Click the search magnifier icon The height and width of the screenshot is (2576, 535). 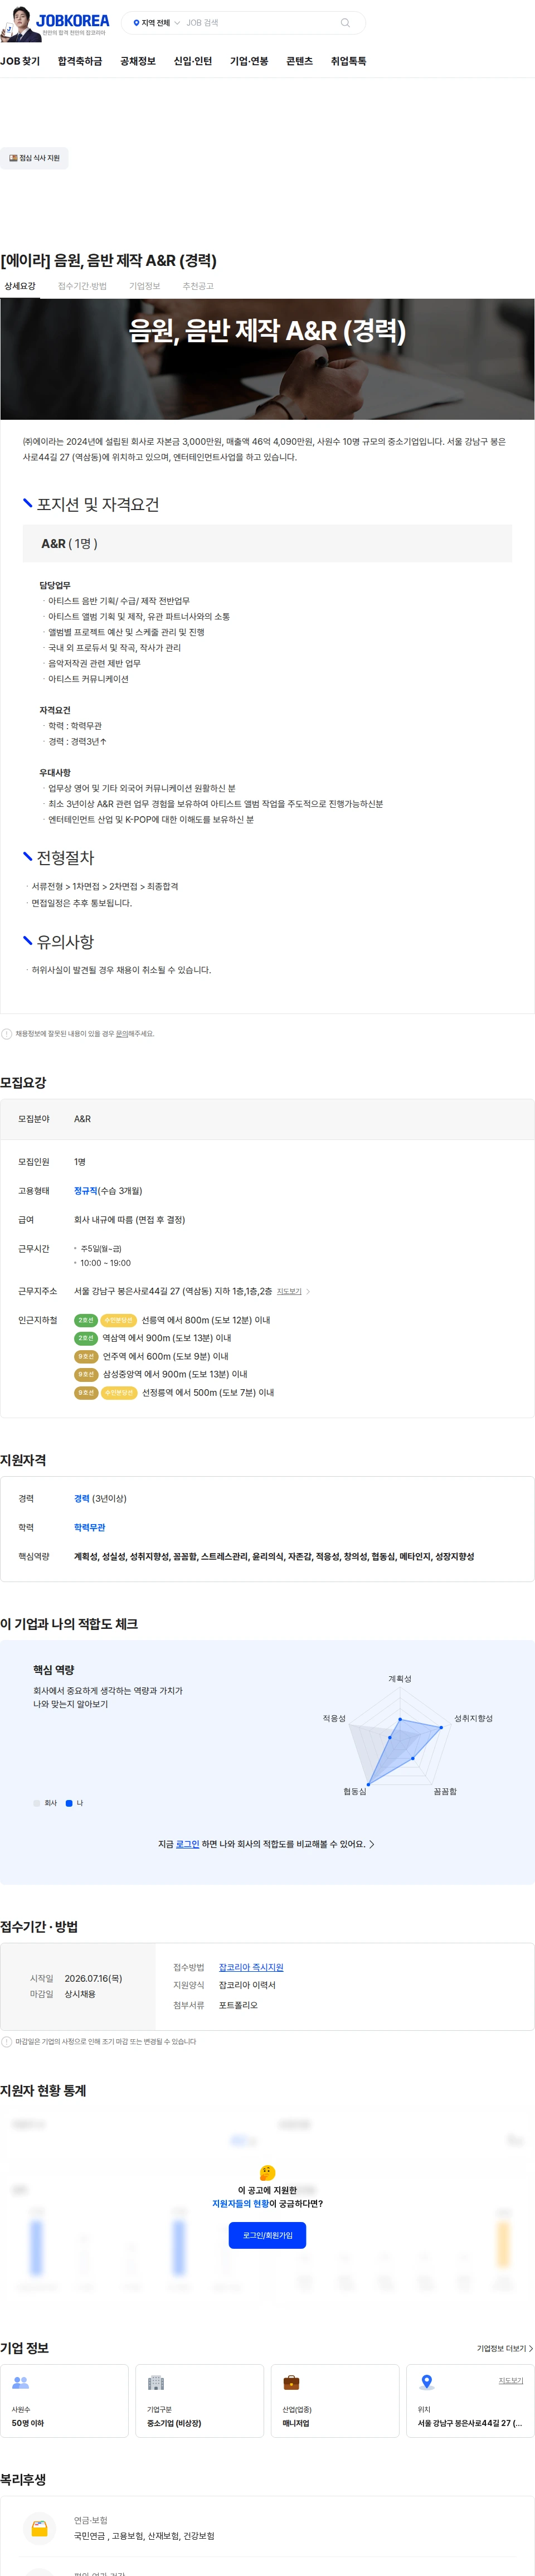pyautogui.click(x=345, y=23)
